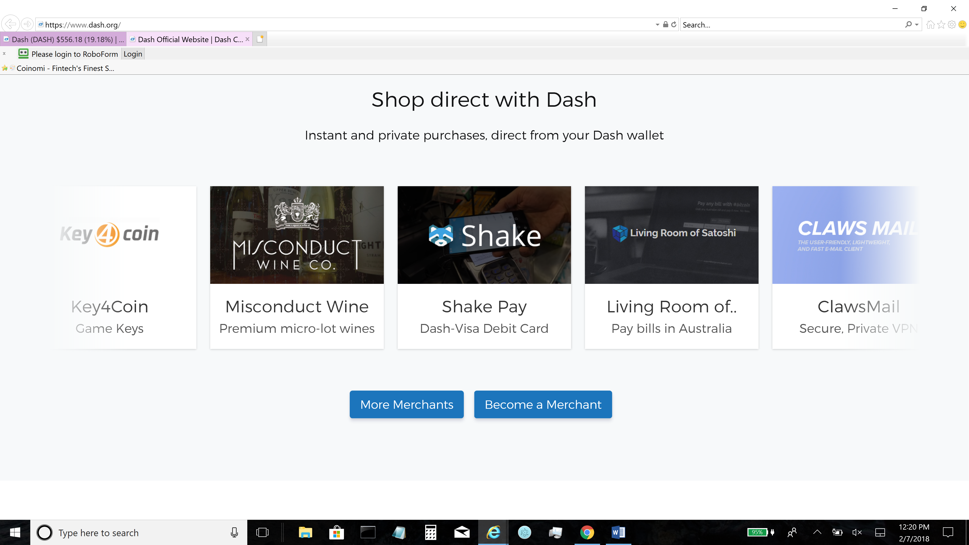Image resolution: width=969 pixels, height=545 pixels.
Task: Open the Tools gear icon
Action: 952,25
